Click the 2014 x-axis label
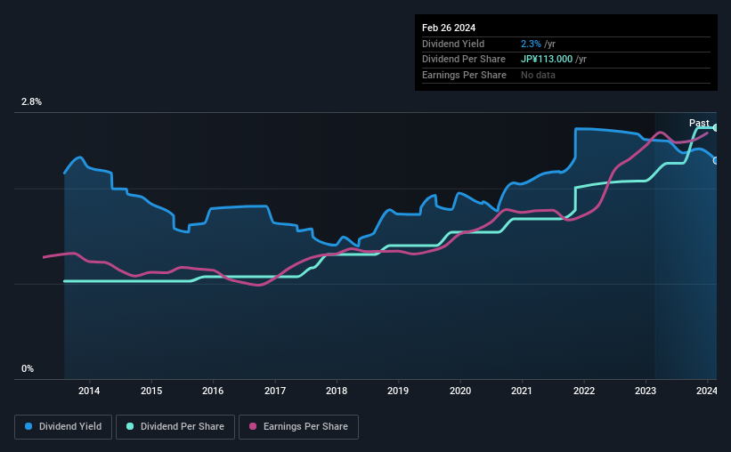This screenshot has height=452, width=731. [x=89, y=391]
